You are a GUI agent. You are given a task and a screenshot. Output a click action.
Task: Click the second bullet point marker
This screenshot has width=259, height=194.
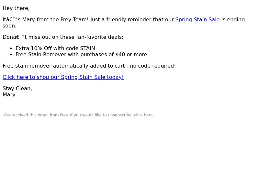tap(11, 55)
